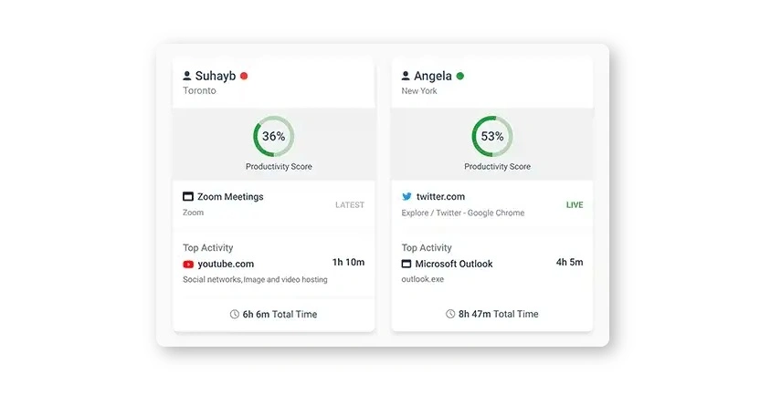This screenshot has width=771, height=395.
Task: Open the youtube.com top activity
Action: click(x=226, y=264)
